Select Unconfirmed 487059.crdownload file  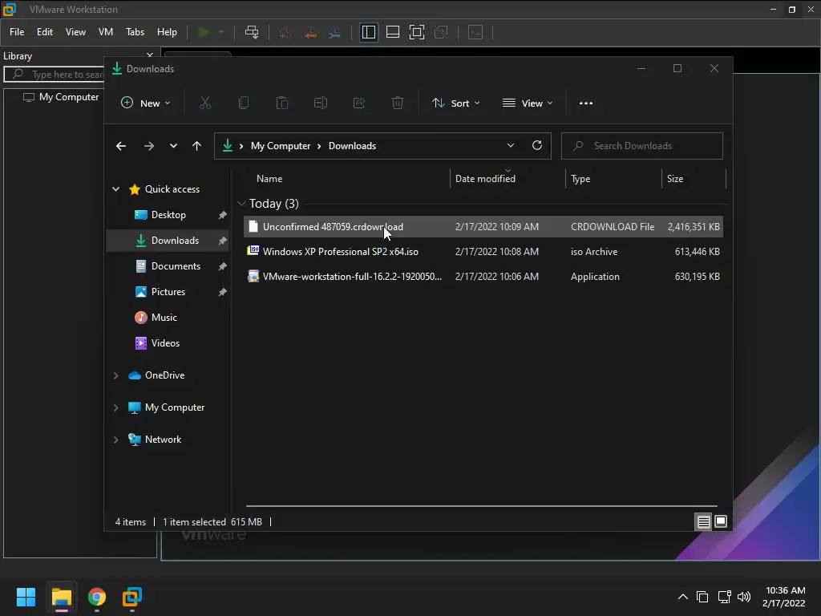point(483,227)
